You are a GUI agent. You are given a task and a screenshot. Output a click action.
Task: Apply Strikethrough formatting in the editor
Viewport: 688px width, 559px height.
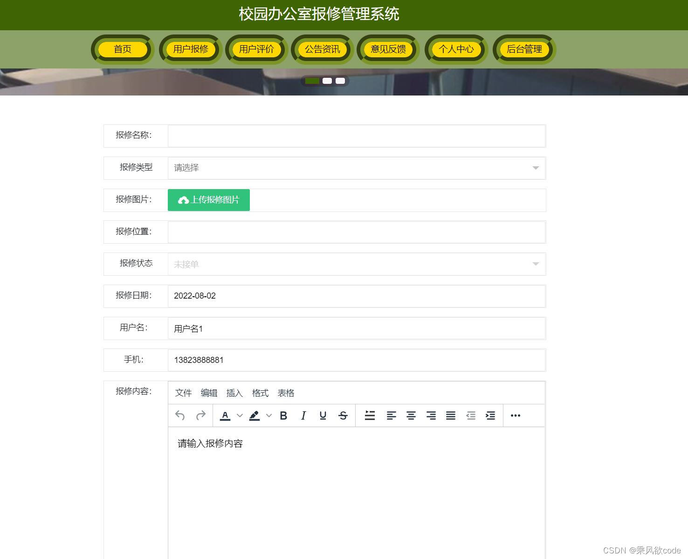pos(343,415)
